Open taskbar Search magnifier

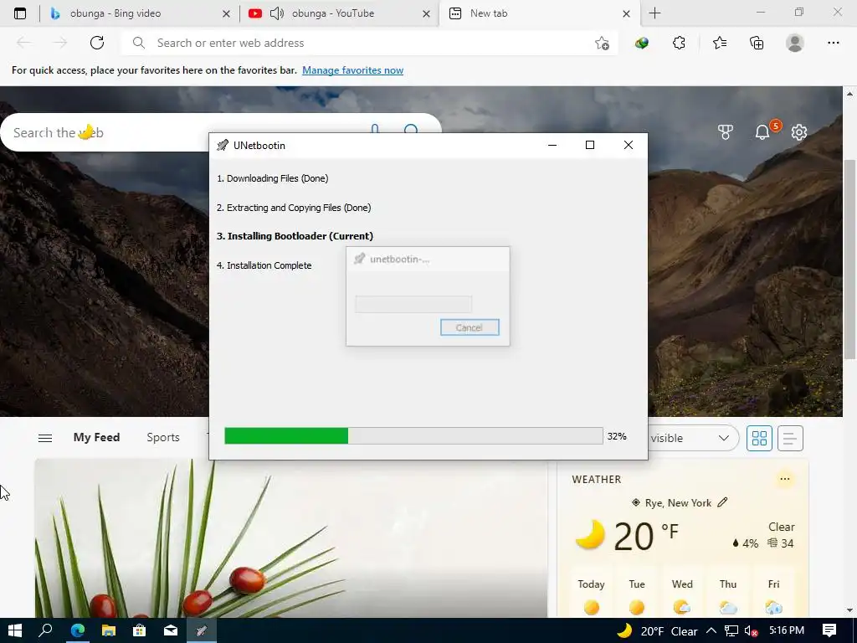point(45,630)
